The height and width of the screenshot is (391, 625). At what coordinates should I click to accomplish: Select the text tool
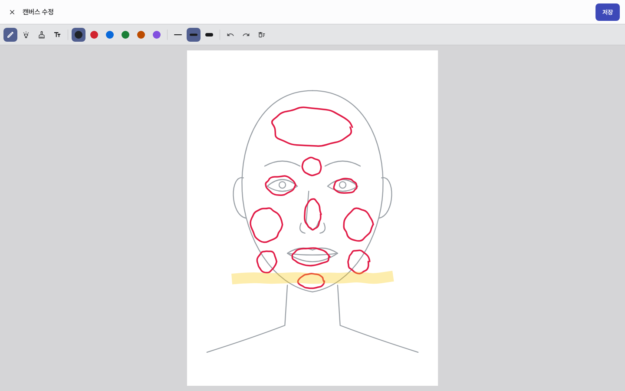pyautogui.click(x=57, y=35)
